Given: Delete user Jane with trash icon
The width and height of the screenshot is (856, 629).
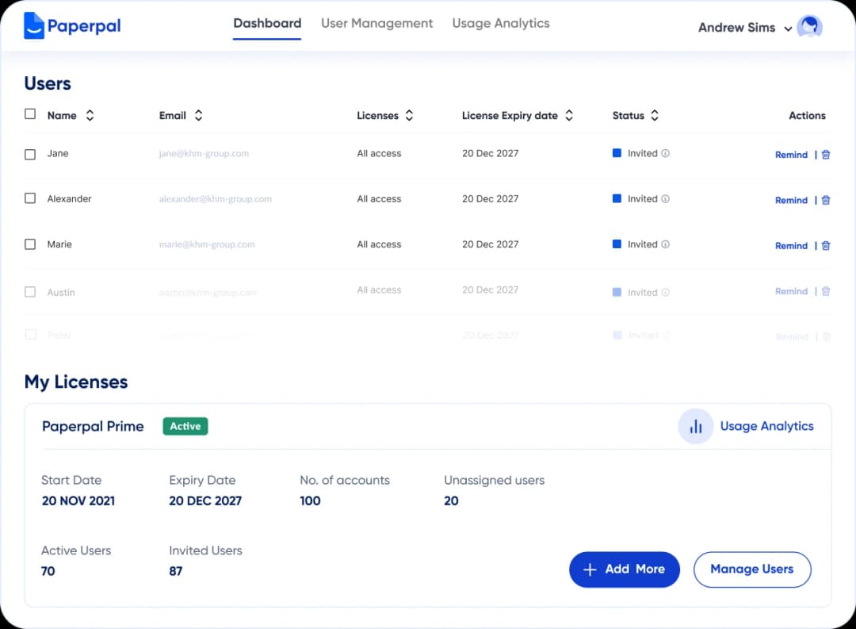Looking at the screenshot, I should coord(826,155).
